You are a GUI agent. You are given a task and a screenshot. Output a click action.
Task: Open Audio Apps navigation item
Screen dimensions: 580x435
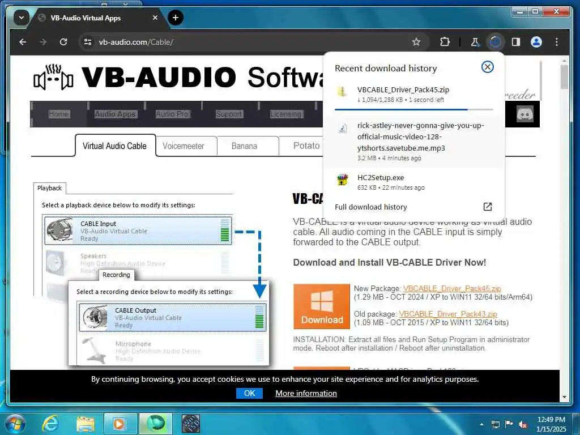[116, 114]
